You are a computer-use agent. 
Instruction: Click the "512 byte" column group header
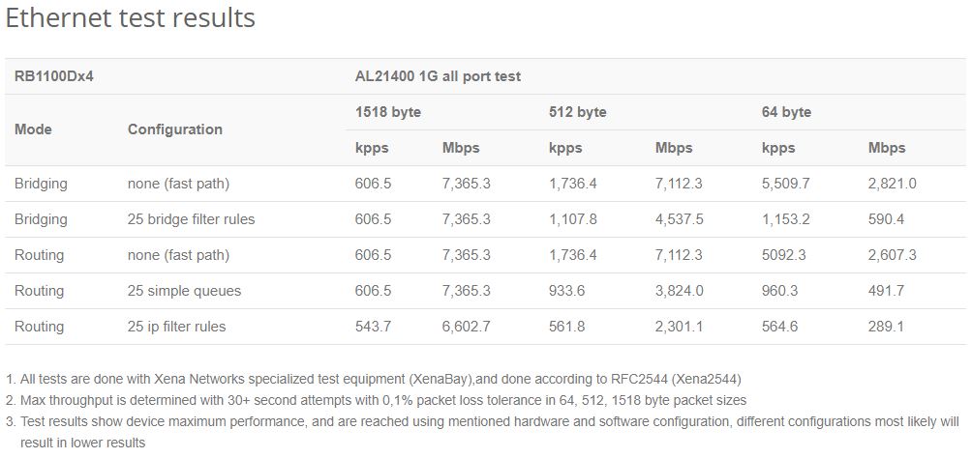tap(578, 112)
